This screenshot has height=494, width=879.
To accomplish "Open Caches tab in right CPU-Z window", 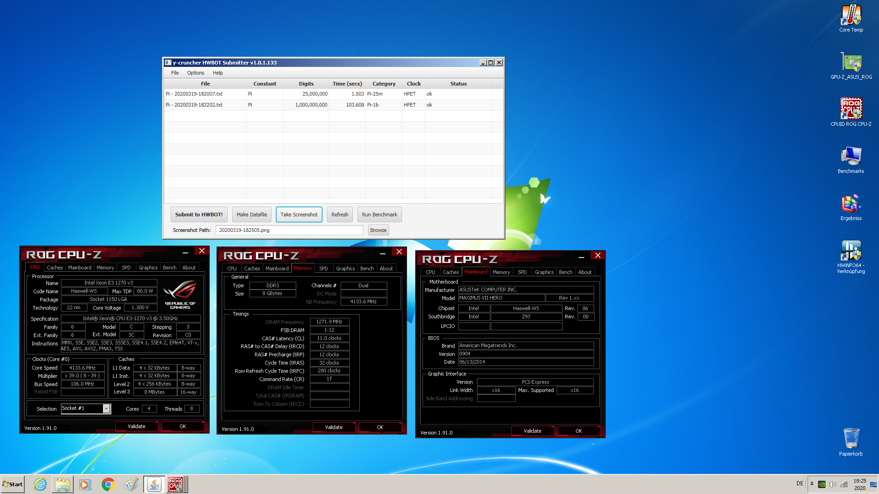I will point(451,272).
